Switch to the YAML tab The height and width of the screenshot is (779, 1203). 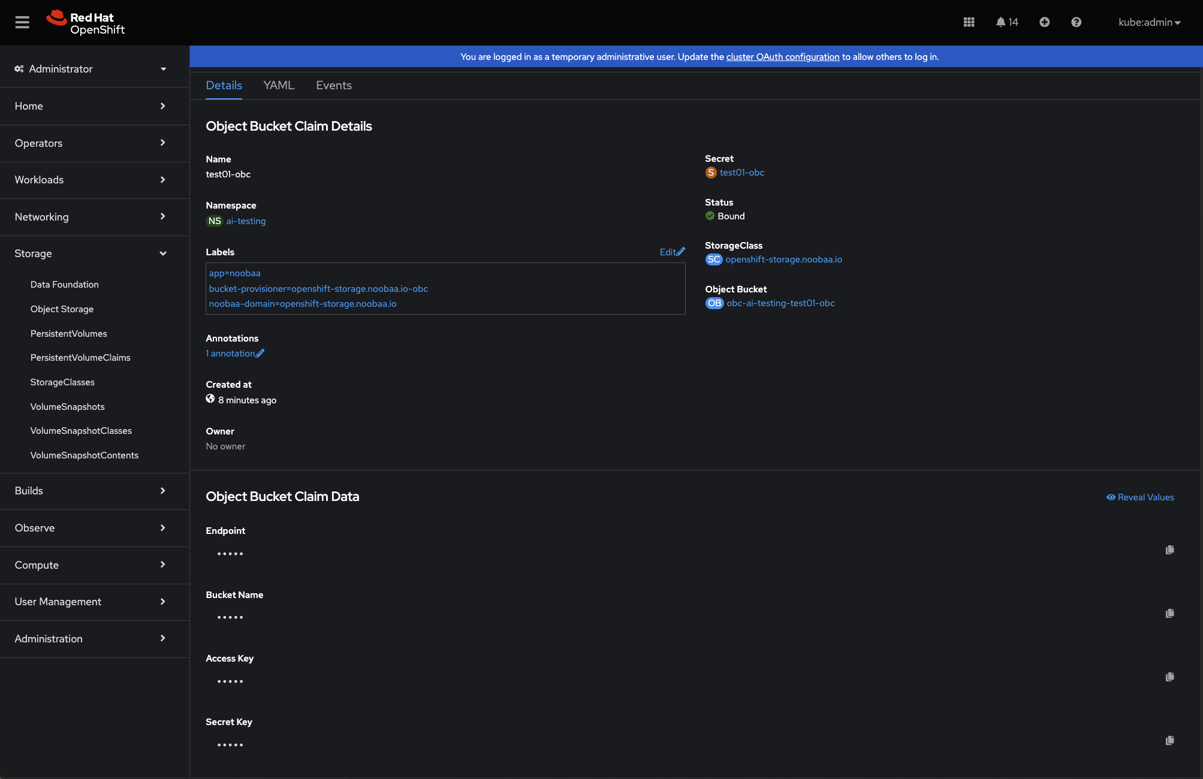coord(279,85)
